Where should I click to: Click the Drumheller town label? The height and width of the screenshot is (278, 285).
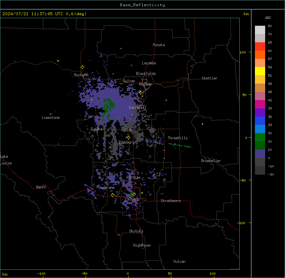tap(211, 161)
